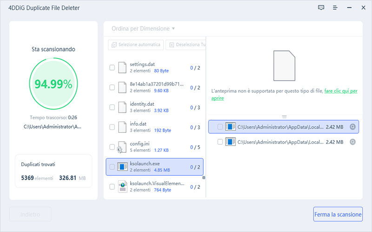Viewport: 372px width, 232px height.
Task: Open file via 'fare clic qui per aprire' link
Action: [x=341, y=91]
